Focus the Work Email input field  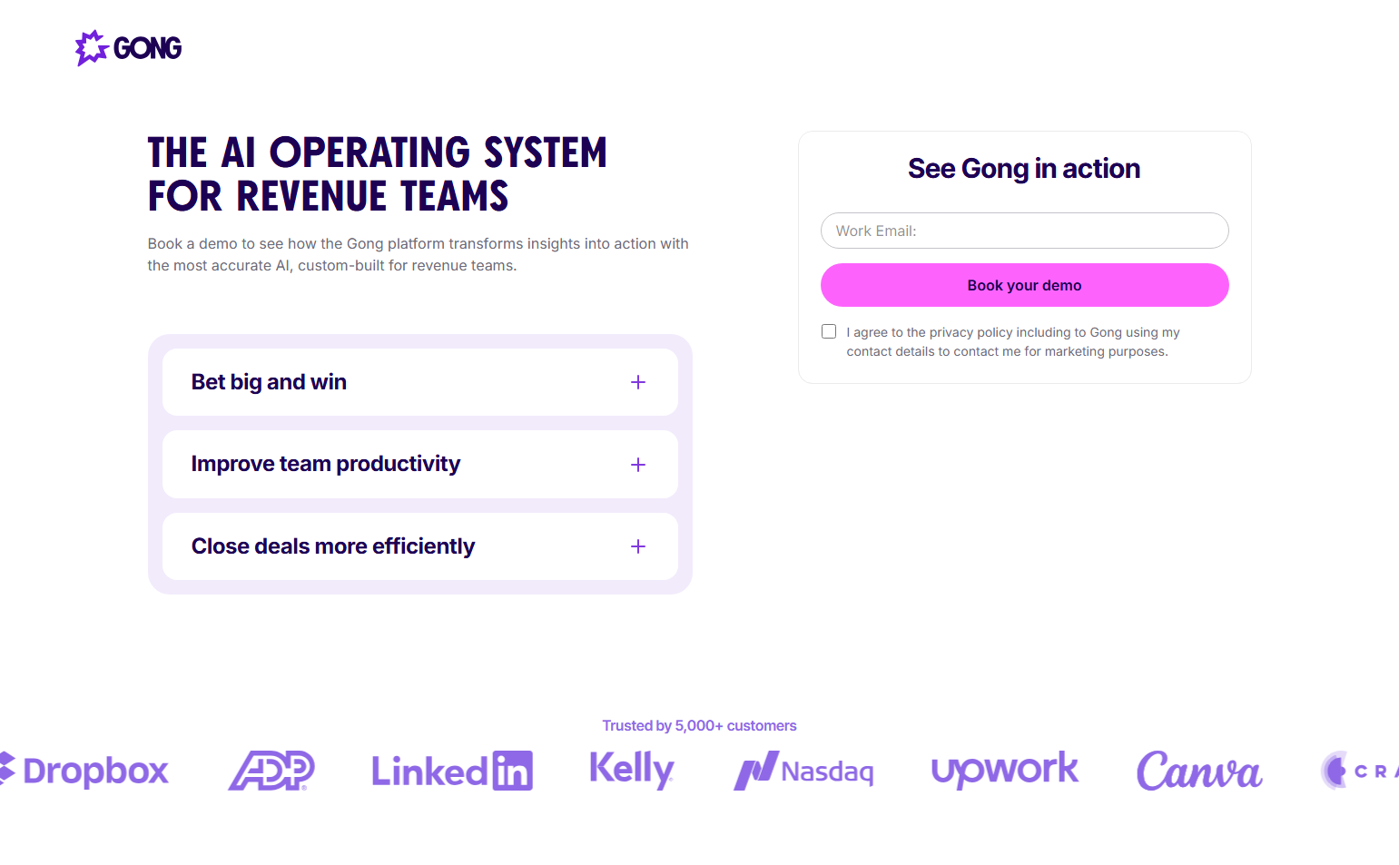1024,231
